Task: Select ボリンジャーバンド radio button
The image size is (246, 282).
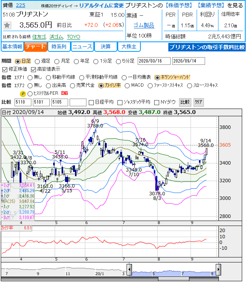Action: (157, 78)
